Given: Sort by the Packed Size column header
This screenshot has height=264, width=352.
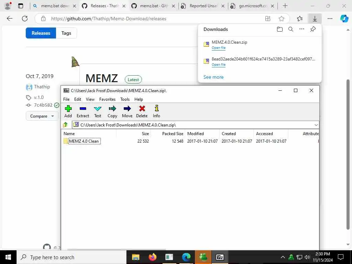Looking at the screenshot, I should [x=173, y=134].
